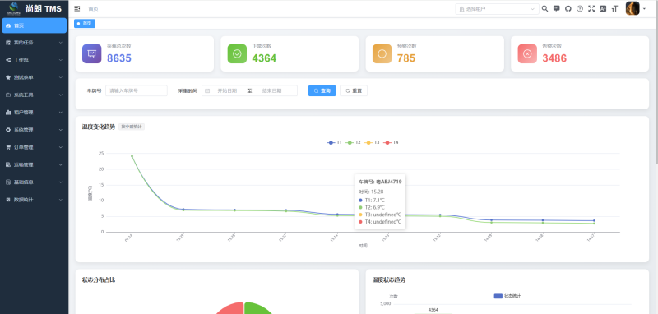
Task: Click the grey tag beside the temperature trend title
Action: [x=132, y=127]
